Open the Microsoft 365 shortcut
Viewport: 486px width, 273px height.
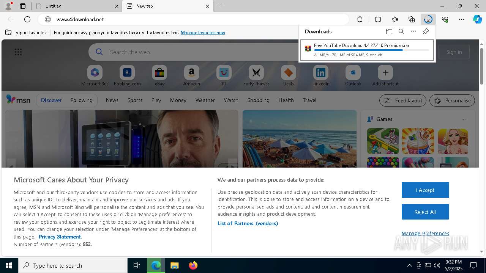point(95,76)
